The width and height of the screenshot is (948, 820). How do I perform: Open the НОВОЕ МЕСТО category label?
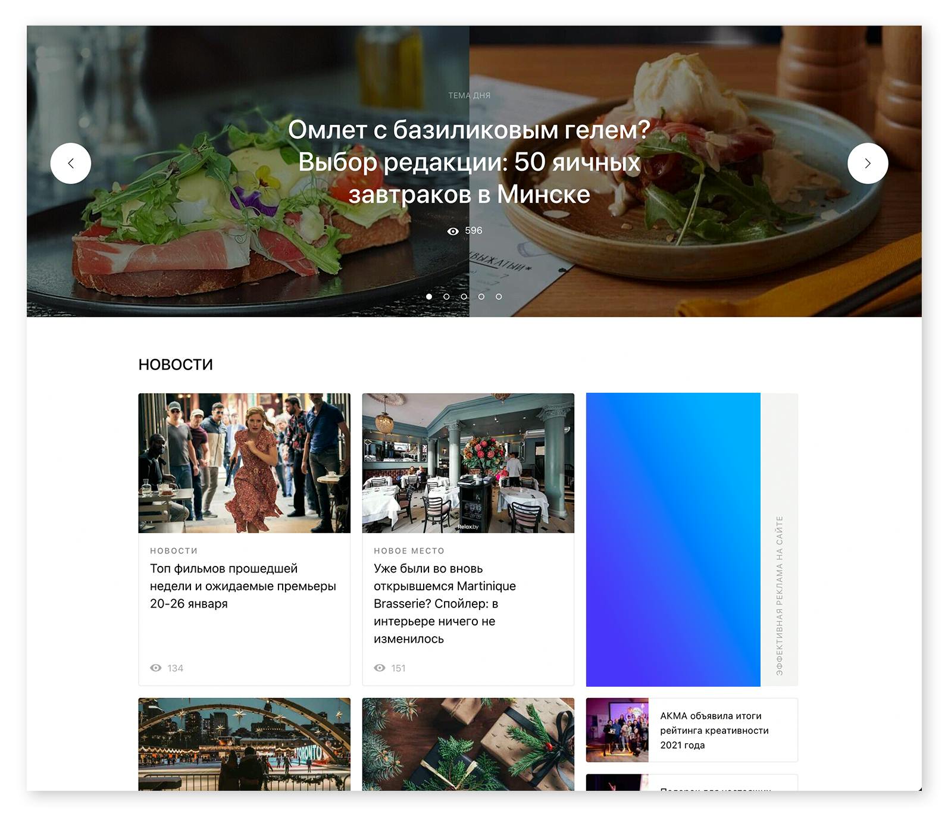click(x=409, y=550)
